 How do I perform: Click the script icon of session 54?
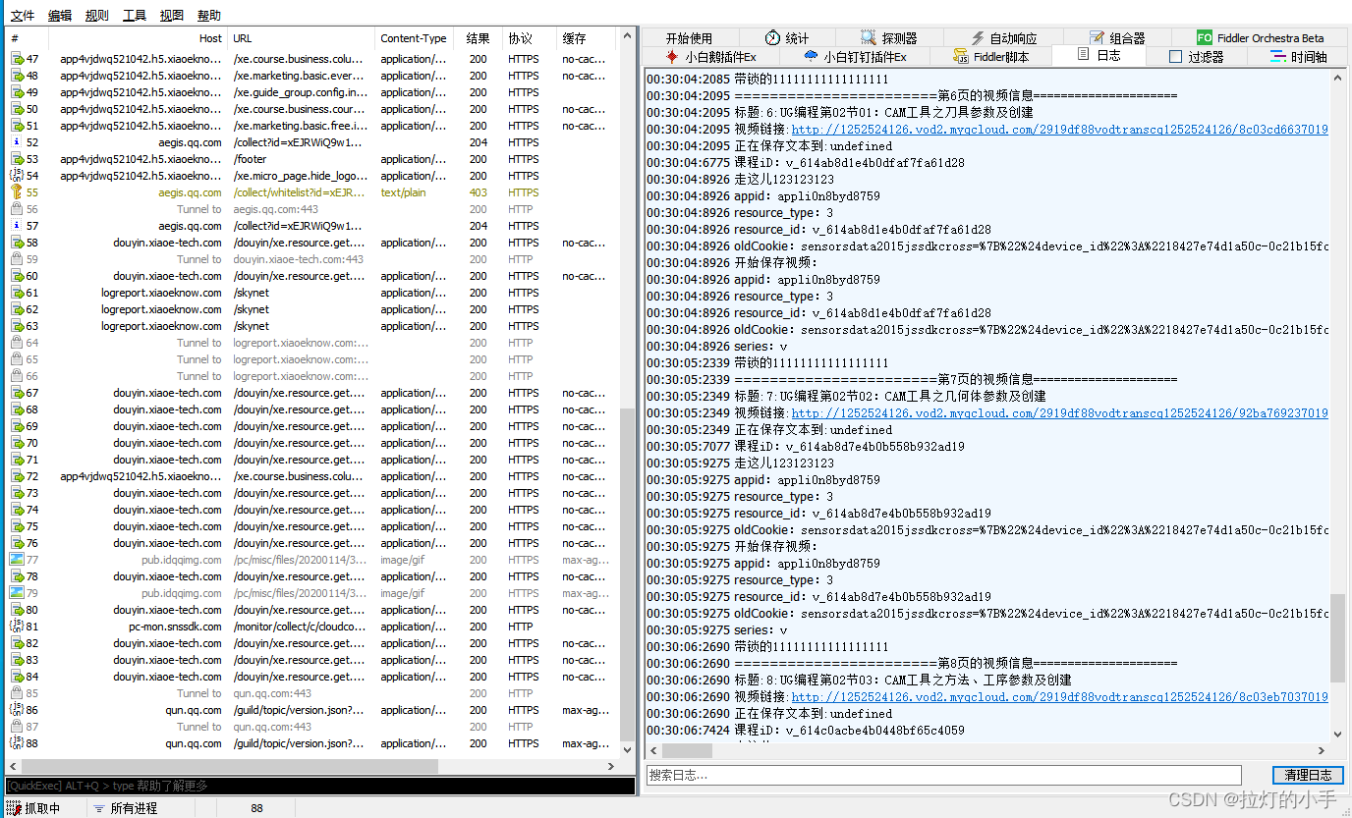[x=17, y=176]
